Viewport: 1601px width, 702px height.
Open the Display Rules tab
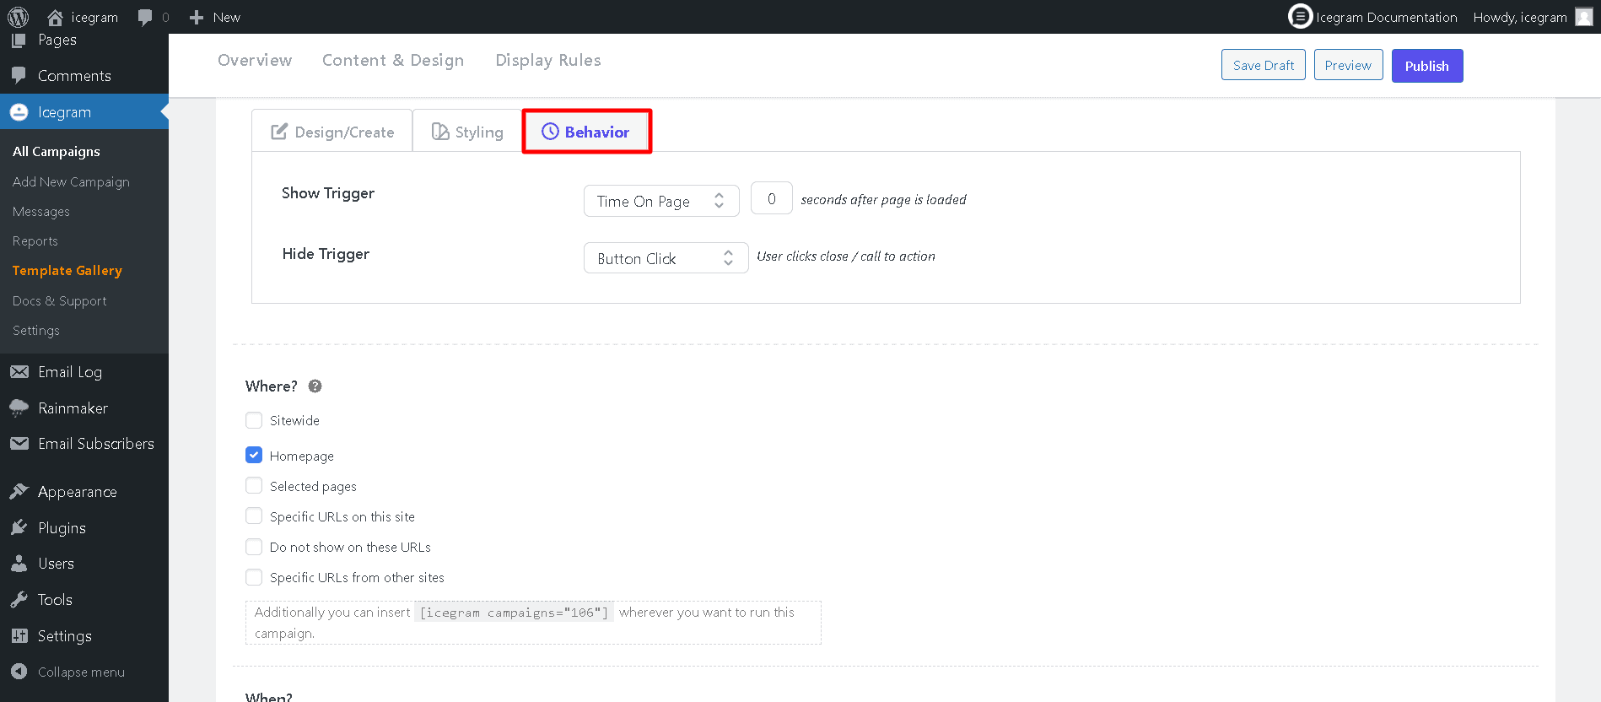click(x=548, y=60)
